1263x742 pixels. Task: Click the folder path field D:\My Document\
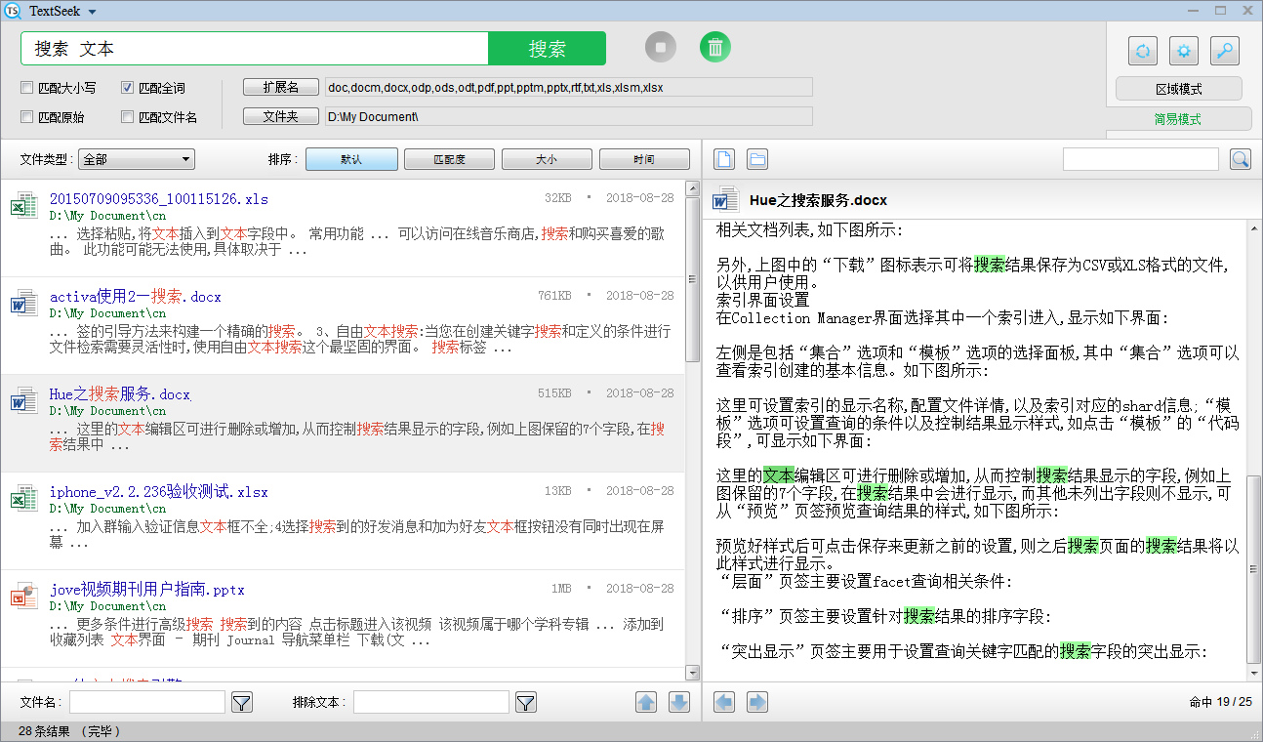click(x=568, y=116)
